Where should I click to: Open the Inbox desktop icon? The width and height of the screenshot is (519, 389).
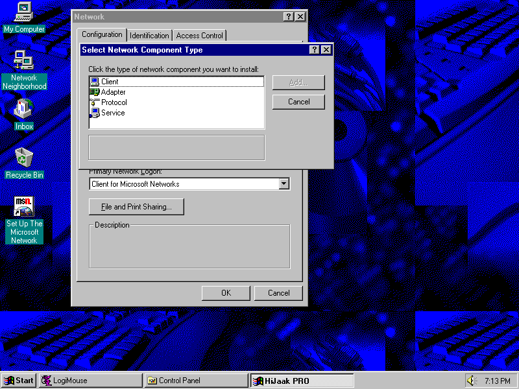(x=24, y=109)
